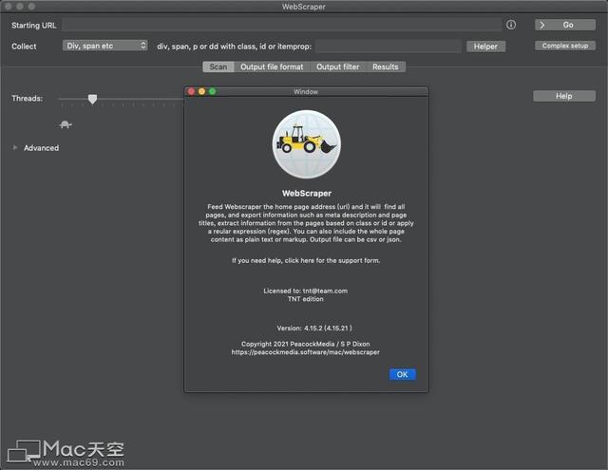This screenshot has width=608, height=470.
Task: Open the support form help link
Action: click(306, 260)
